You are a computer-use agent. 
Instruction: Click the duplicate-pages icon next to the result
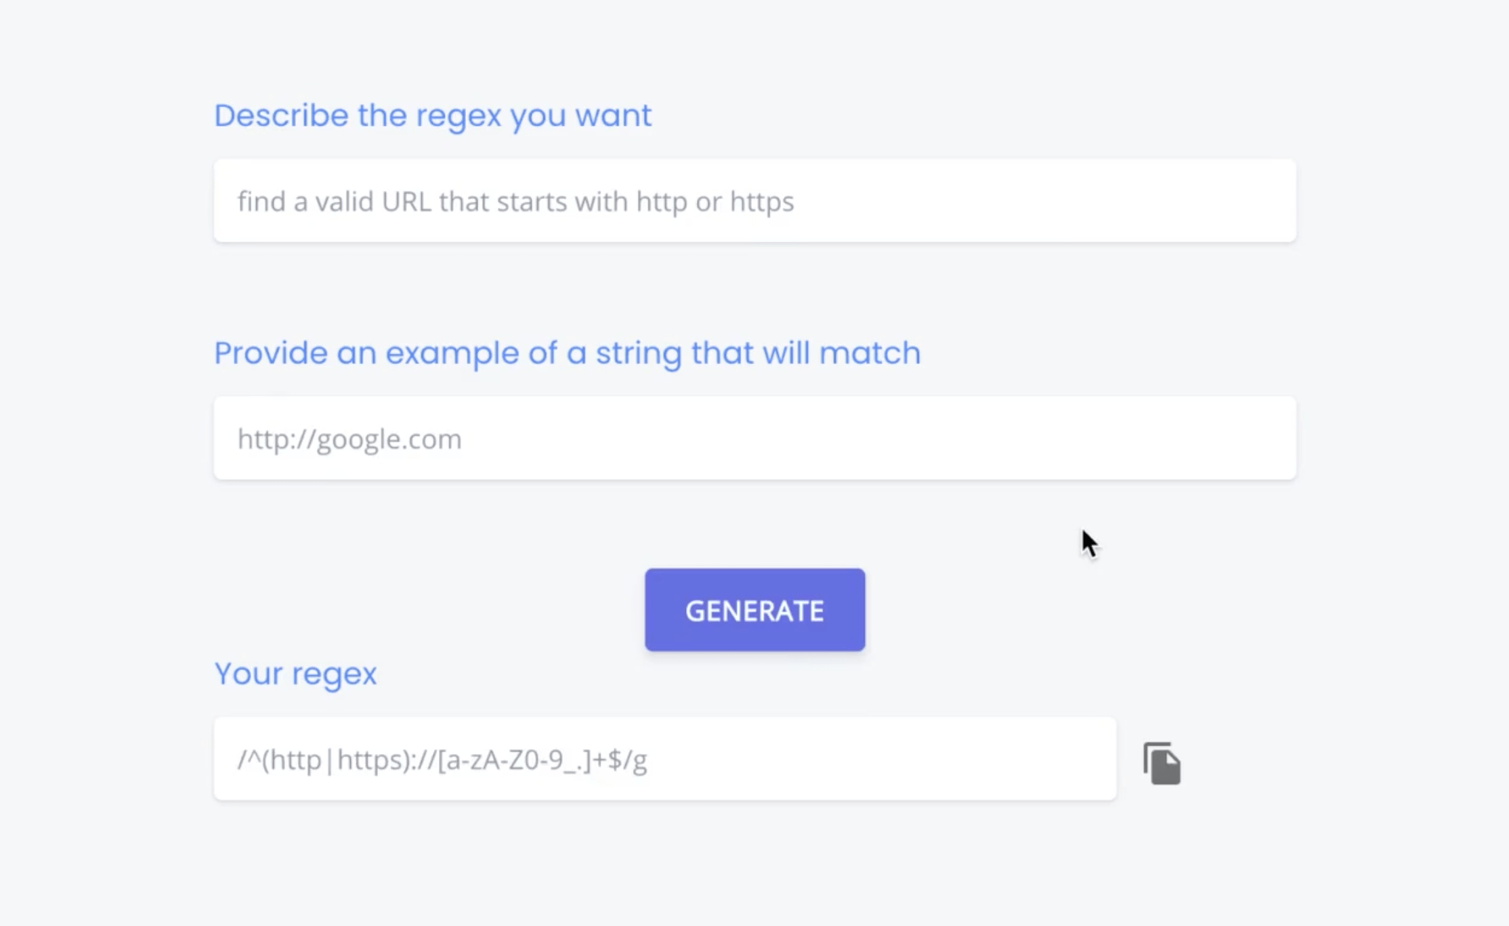tap(1162, 763)
